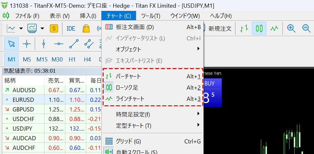314x154 pixels.
Task: Switch to candlestick toolbar icon
Action: 259,28
